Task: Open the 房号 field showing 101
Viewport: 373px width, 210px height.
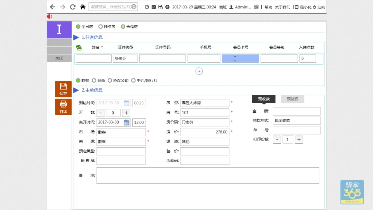Action: click(205, 113)
